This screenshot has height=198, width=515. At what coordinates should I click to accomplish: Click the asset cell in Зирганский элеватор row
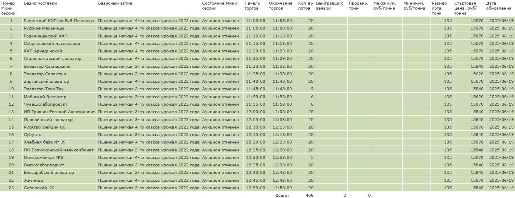click(149, 82)
